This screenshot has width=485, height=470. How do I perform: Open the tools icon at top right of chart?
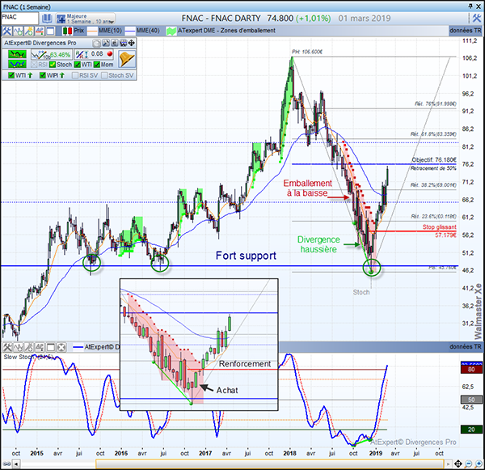pyautogui.click(x=476, y=19)
